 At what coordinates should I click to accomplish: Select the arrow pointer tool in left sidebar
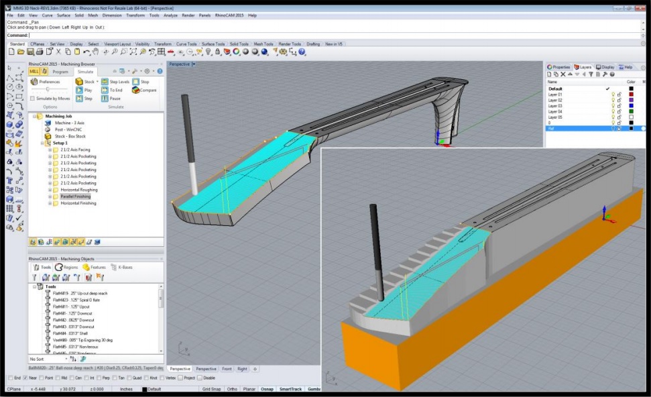9,68
